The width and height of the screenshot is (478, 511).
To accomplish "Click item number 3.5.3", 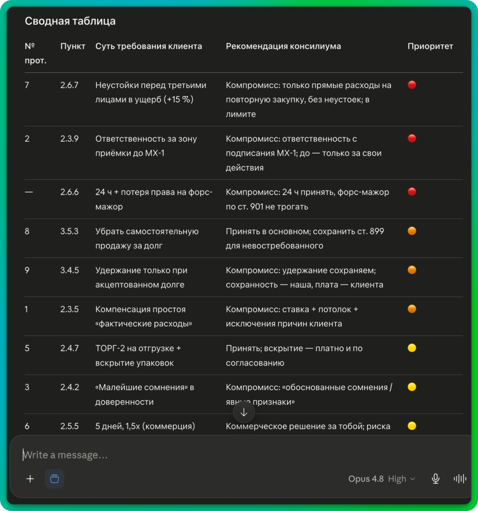I will point(69,232).
